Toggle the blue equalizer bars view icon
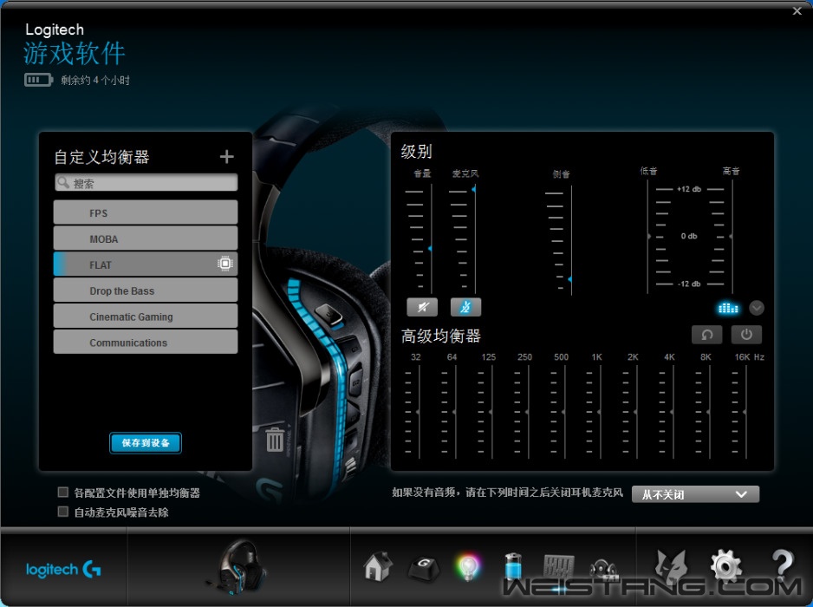 click(727, 308)
